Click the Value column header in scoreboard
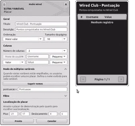The height and width of the screenshot is (126, 135). (108, 17)
